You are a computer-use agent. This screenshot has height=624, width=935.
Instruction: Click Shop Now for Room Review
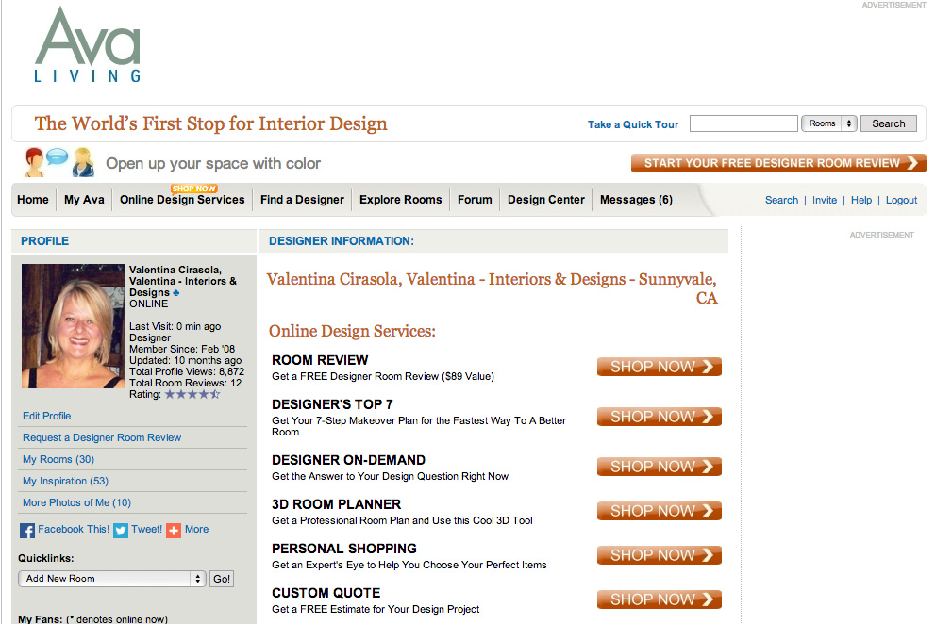click(x=659, y=367)
